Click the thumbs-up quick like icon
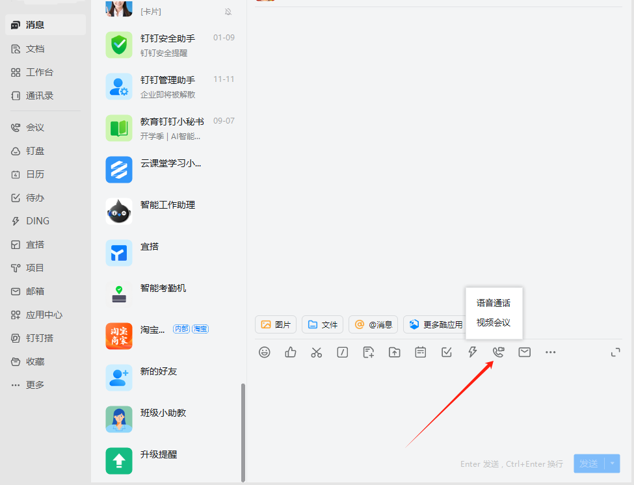The height and width of the screenshot is (485, 634). click(291, 352)
